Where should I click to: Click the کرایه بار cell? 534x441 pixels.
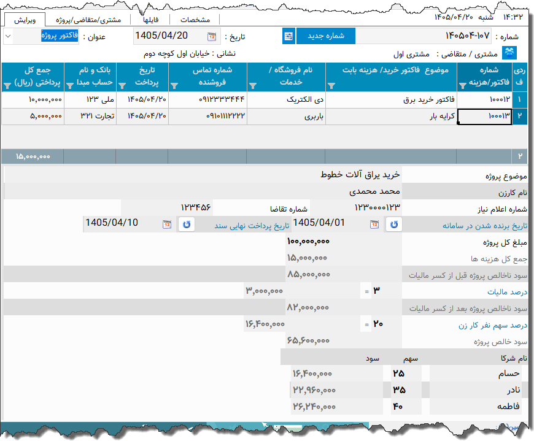(x=391, y=117)
